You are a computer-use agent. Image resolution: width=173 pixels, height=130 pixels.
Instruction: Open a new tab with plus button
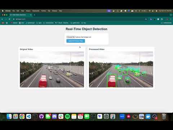[x=34, y=15]
